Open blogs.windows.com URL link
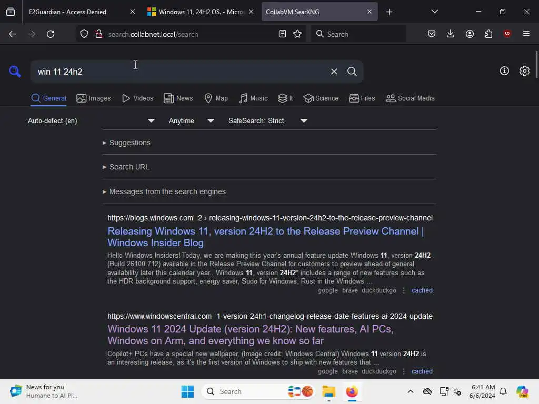This screenshot has width=539, height=404. [x=270, y=218]
